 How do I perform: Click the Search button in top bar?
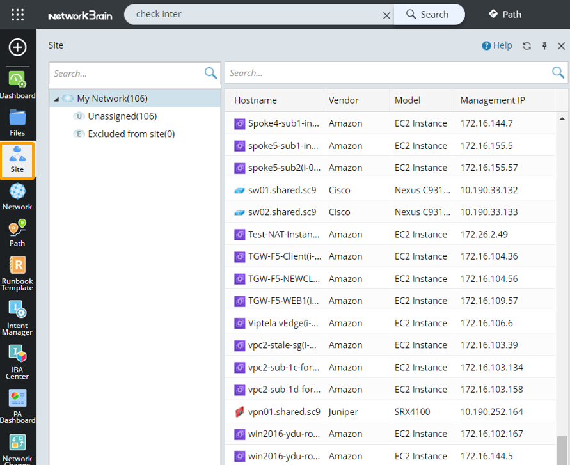(x=428, y=14)
